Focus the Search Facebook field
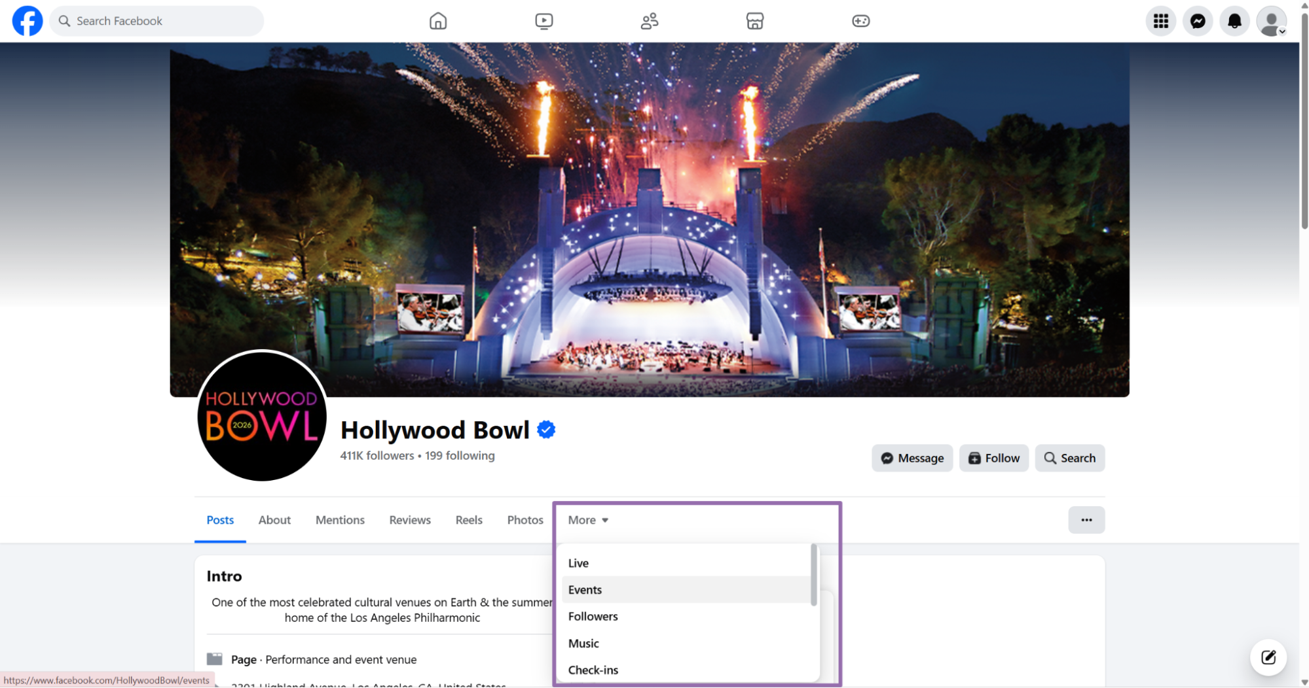1309x688 pixels. tap(157, 21)
